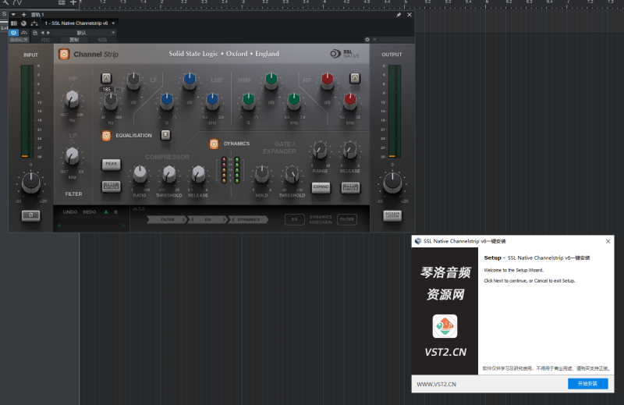Click REDO in the plugin footer
Screen dimensions: 624x405
pyautogui.click(x=90, y=212)
